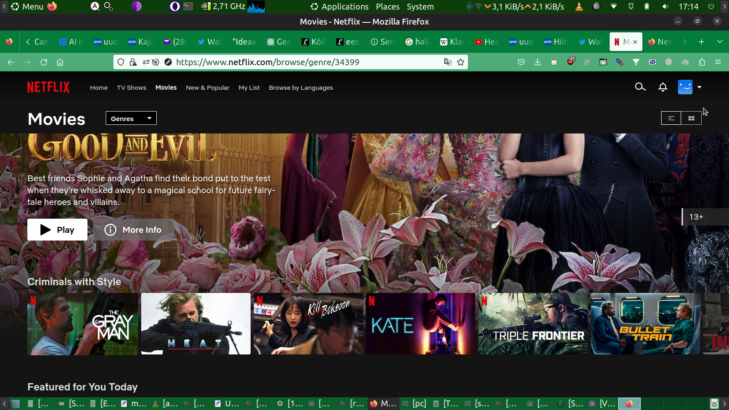The height and width of the screenshot is (410, 729).
Task: Open the notifications bell
Action: coord(663,87)
